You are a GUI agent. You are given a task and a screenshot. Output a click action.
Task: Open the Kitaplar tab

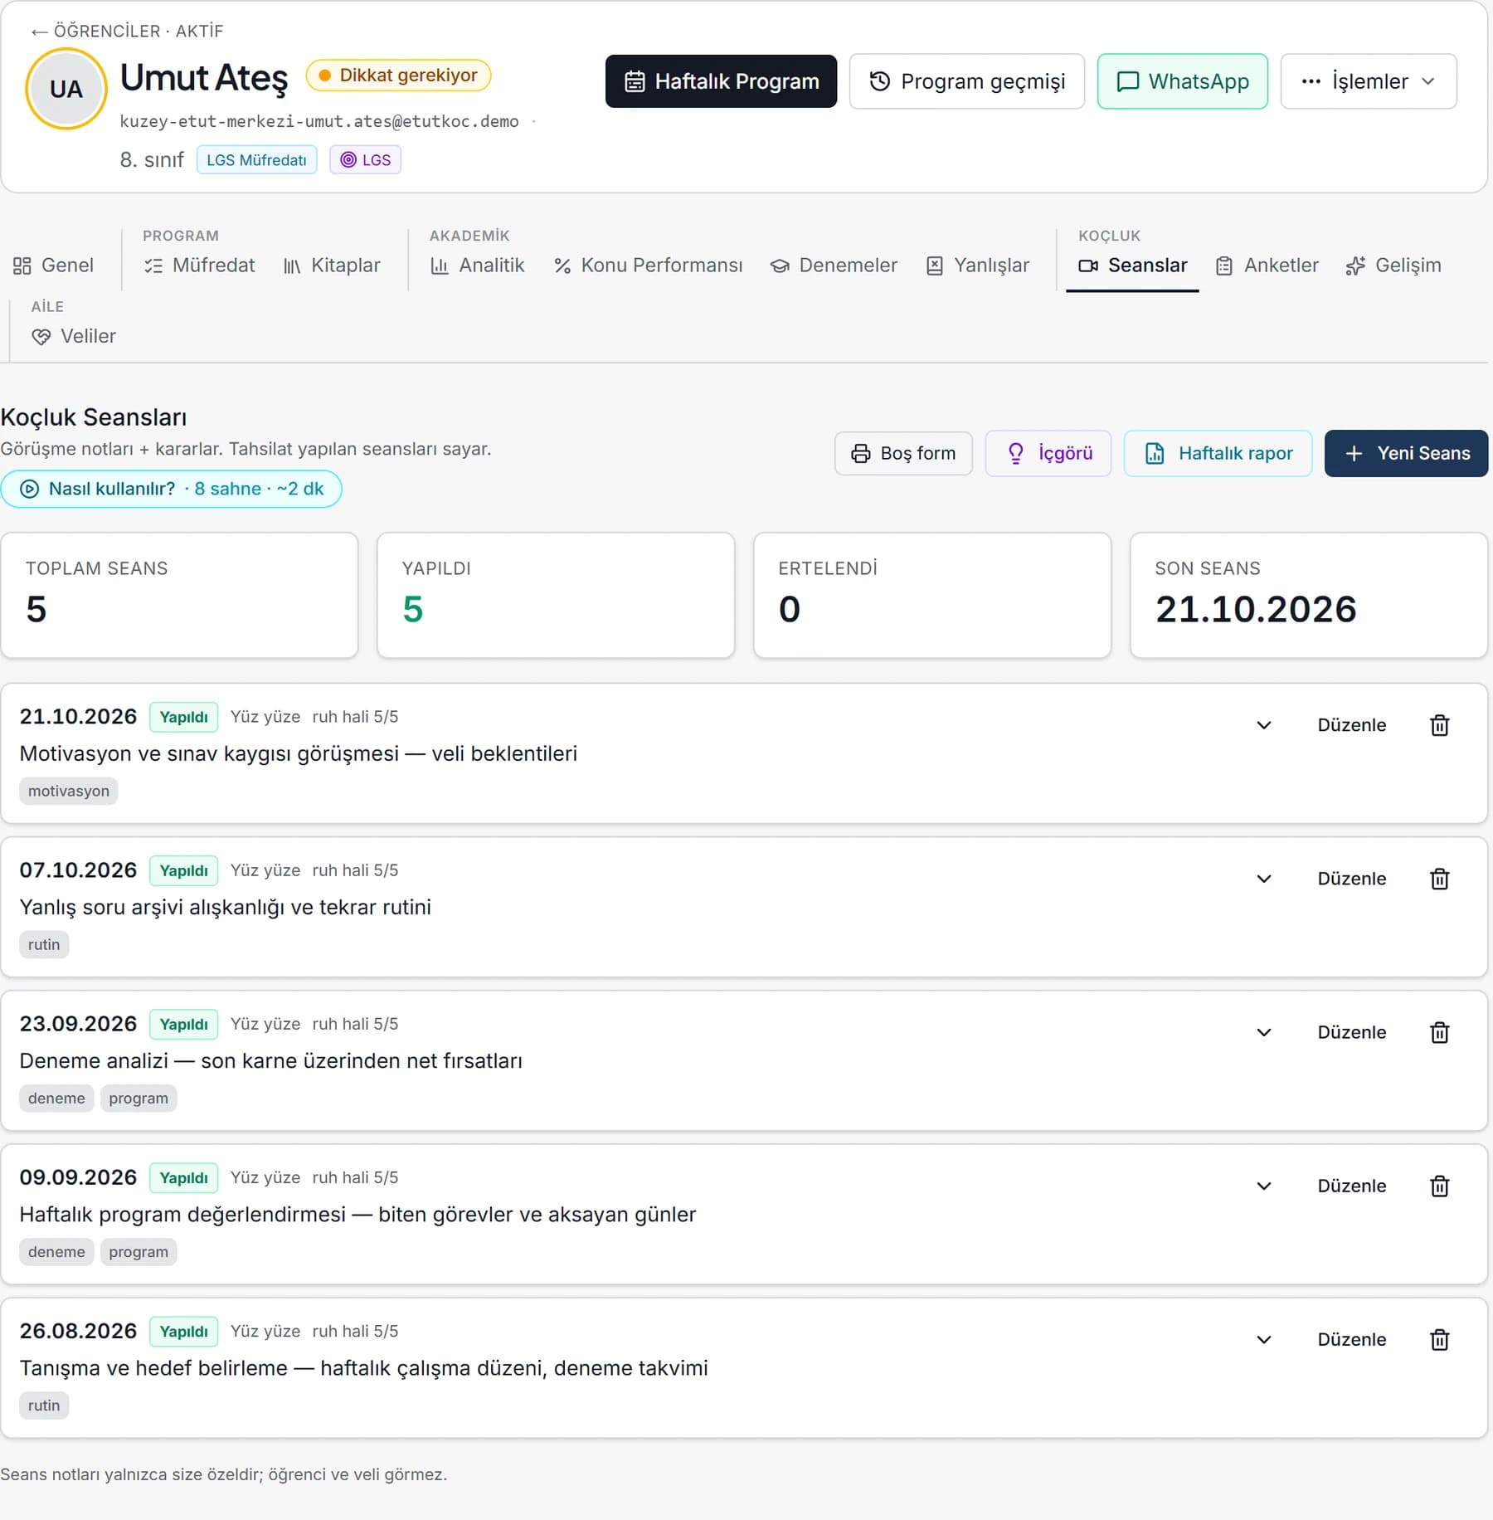(x=332, y=266)
